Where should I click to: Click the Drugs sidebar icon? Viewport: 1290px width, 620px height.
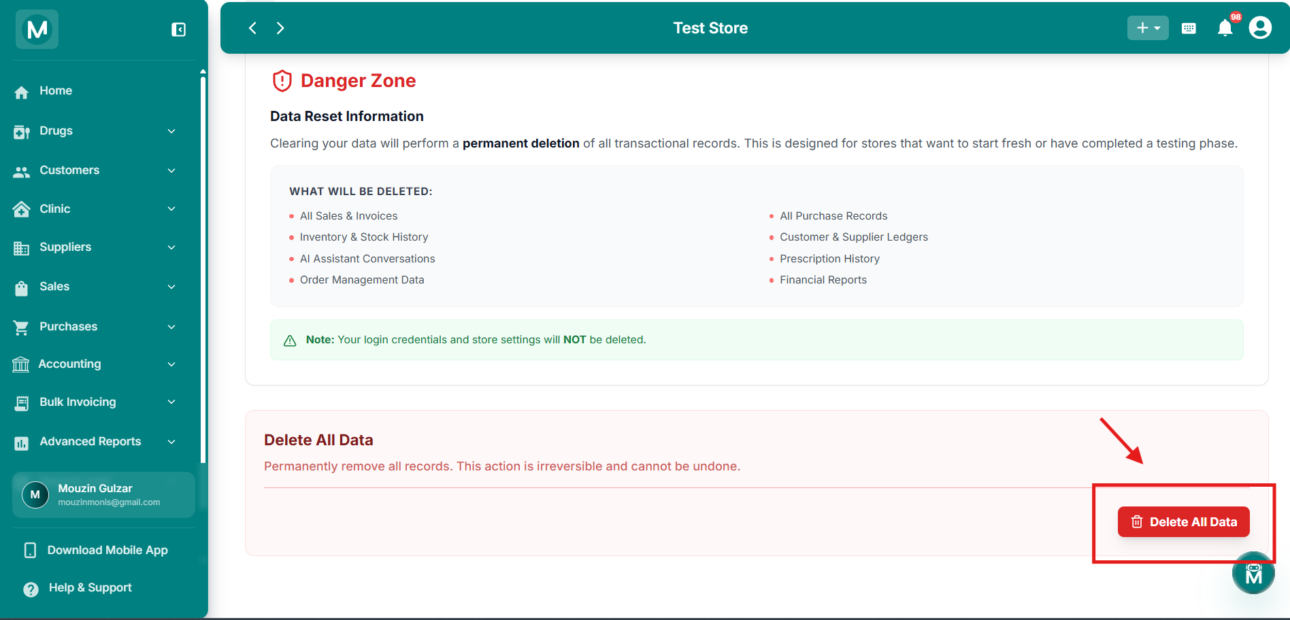click(x=21, y=131)
